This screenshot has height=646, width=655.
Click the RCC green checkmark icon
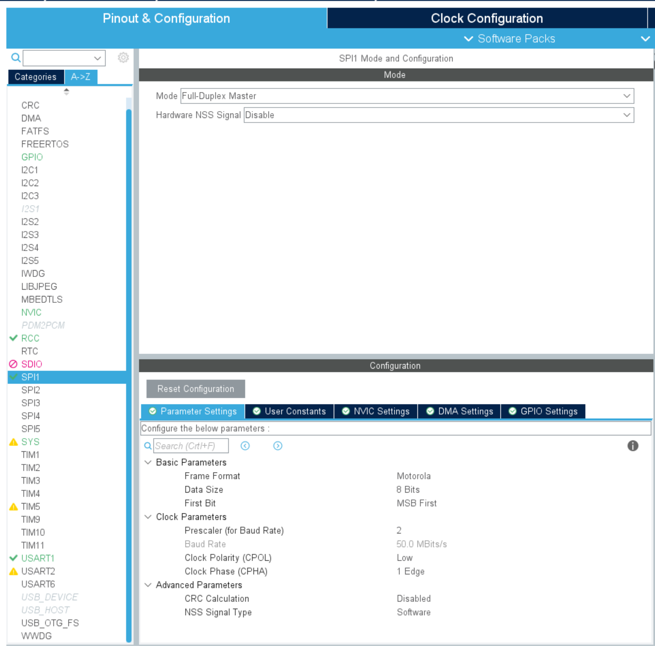[x=14, y=338]
